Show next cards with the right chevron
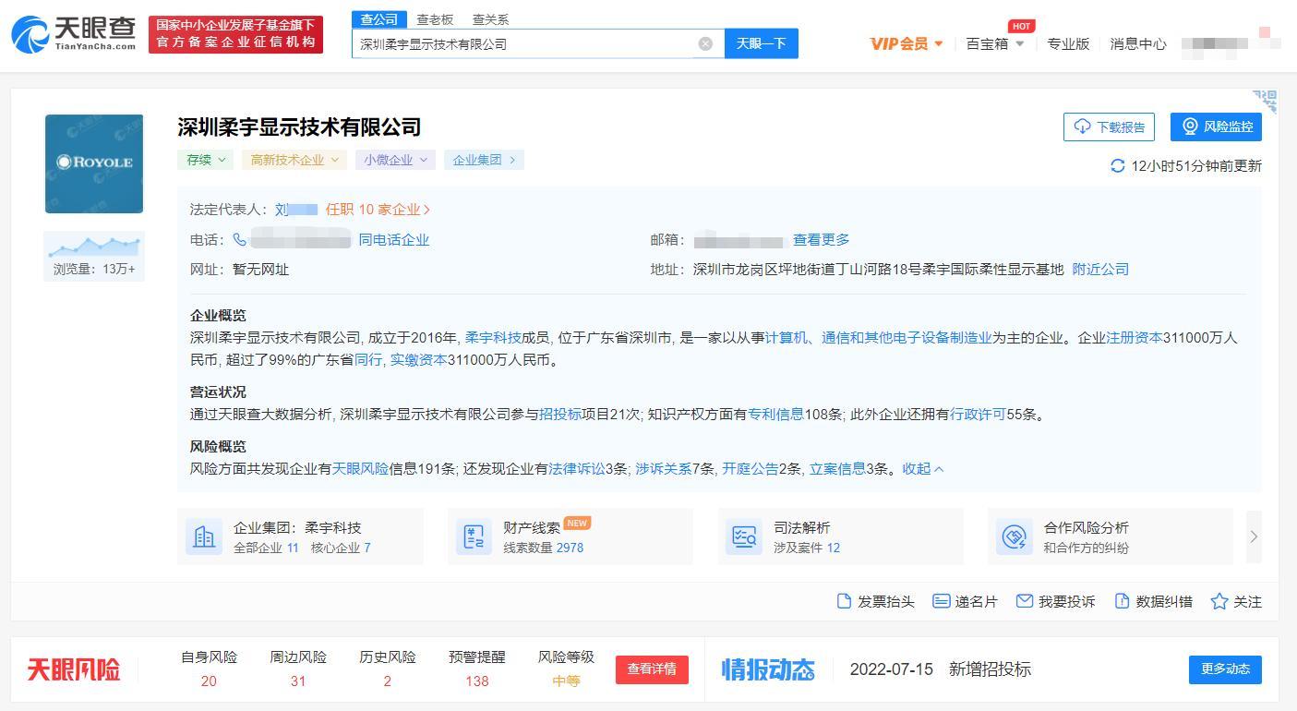 tap(1254, 536)
